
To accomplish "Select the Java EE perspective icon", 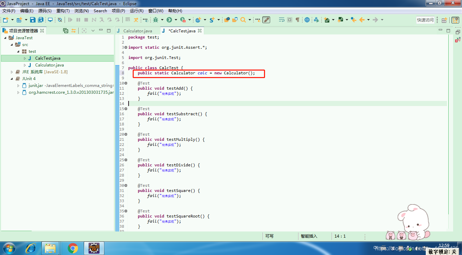I will click(x=455, y=20).
